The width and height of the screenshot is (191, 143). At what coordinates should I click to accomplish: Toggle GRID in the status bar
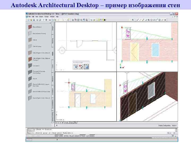[x=61, y=136]
